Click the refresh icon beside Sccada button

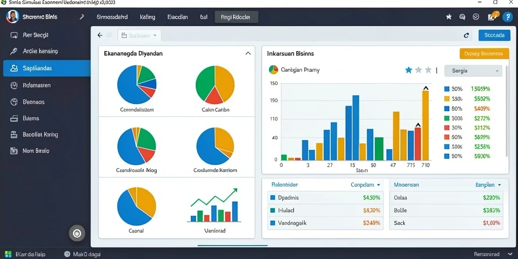pyautogui.click(x=466, y=35)
